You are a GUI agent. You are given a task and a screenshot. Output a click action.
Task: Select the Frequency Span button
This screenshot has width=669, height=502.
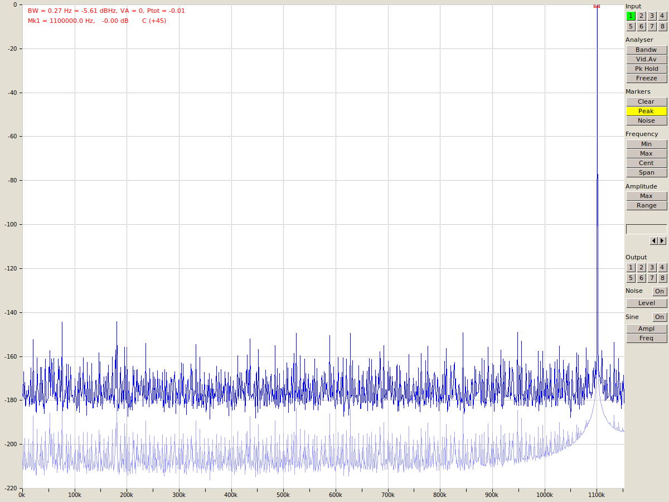[x=646, y=172]
